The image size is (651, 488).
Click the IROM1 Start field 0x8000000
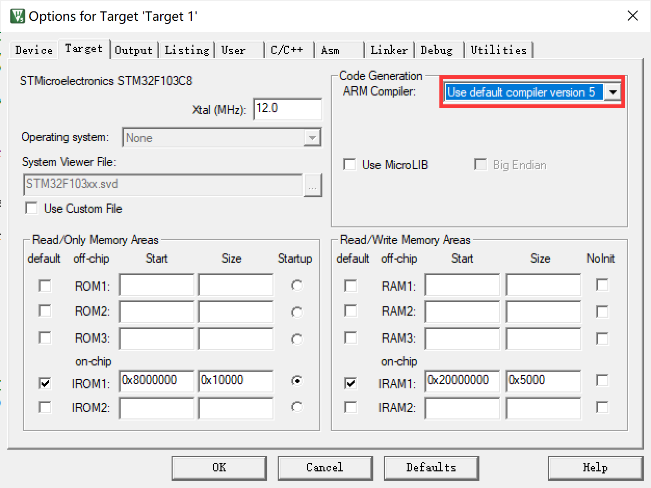pos(157,382)
